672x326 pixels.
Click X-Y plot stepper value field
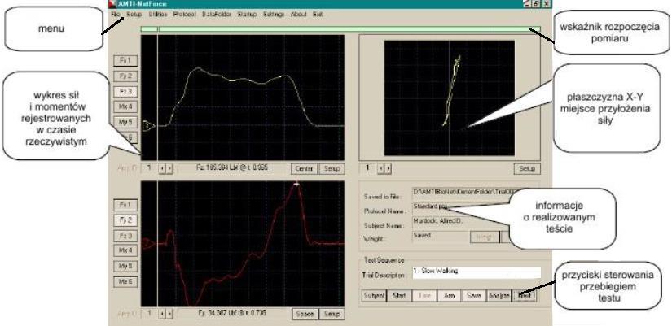coord(367,168)
